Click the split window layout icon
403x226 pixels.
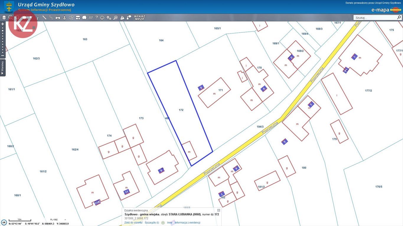(78, 18)
